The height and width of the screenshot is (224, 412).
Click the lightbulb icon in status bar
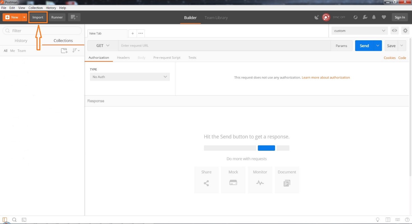pyautogui.click(x=378, y=220)
